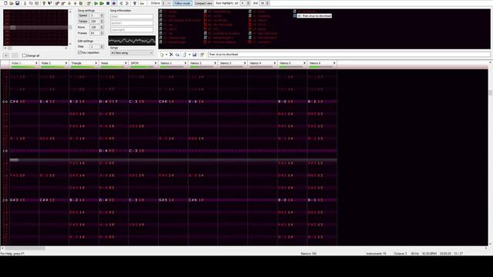Save instrument to file icon

[195, 55]
